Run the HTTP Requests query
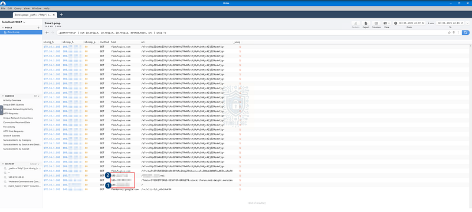 coord(11,114)
